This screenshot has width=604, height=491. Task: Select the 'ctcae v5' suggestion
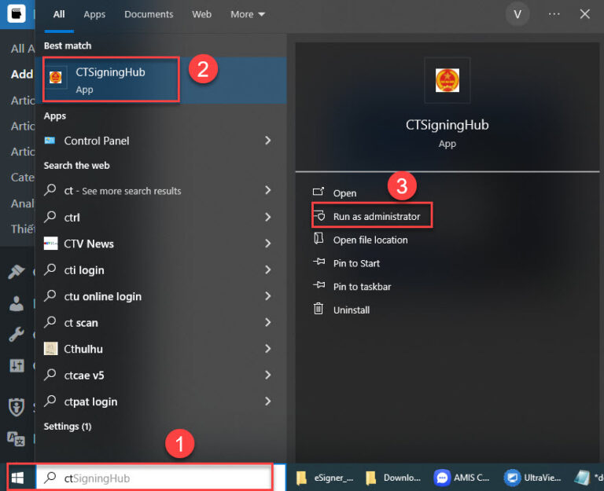pyautogui.click(x=84, y=376)
